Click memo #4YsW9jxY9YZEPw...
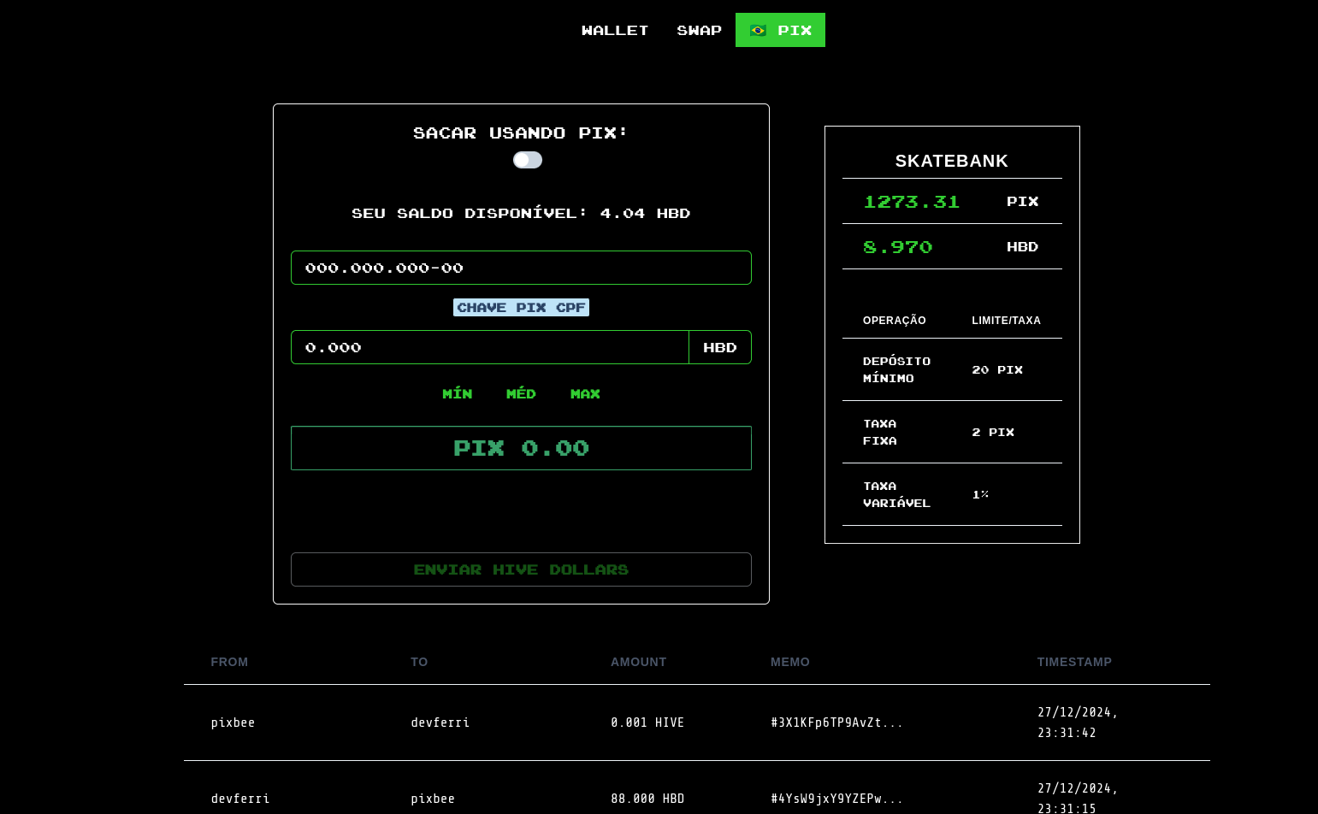This screenshot has height=814, width=1318. click(836, 799)
